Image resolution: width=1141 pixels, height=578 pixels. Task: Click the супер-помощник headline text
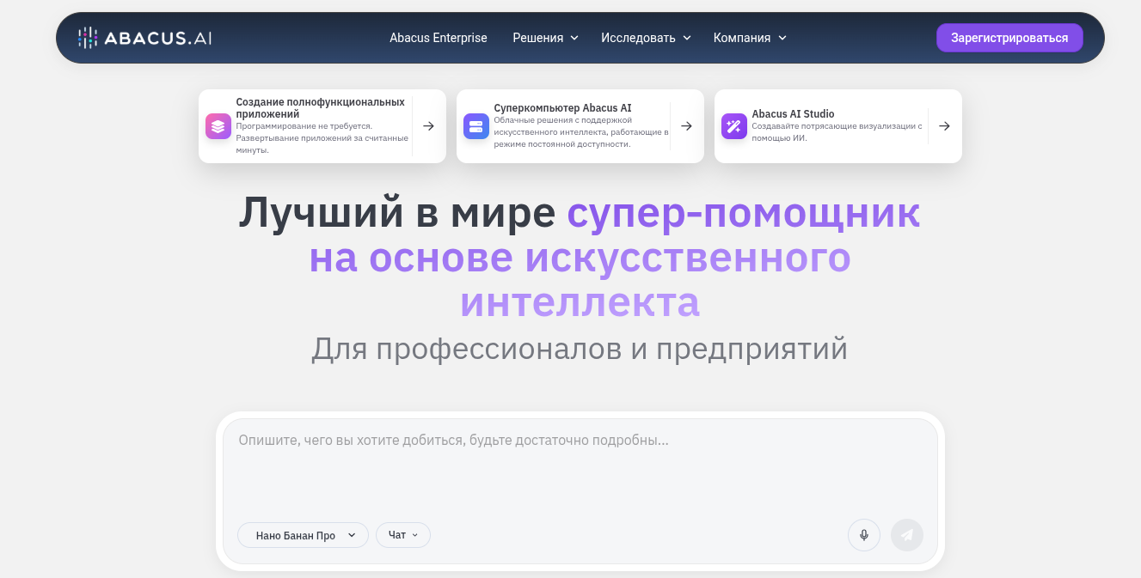point(744,212)
